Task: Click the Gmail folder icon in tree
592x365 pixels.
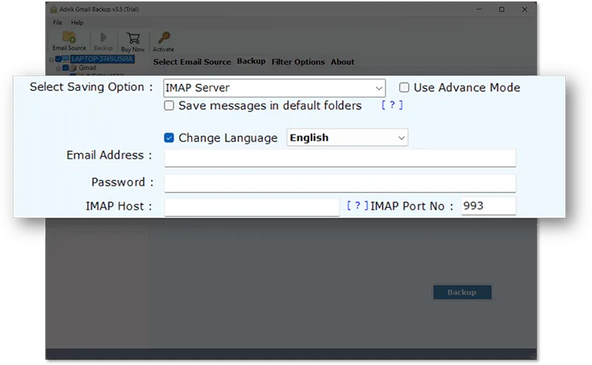Action: pos(73,68)
